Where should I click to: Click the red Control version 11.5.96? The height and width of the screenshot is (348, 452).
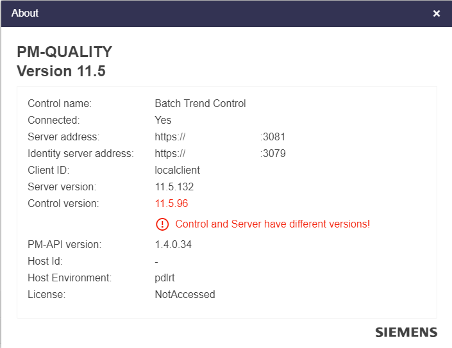coord(171,204)
